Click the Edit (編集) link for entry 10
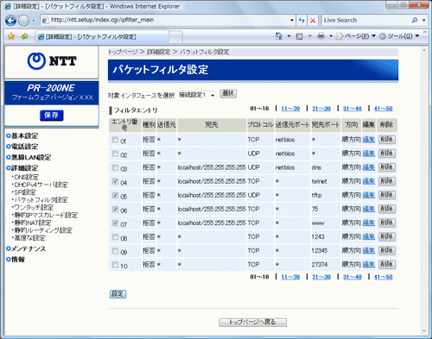Image resolution: width=432 pixels, height=339 pixels. click(369, 265)
